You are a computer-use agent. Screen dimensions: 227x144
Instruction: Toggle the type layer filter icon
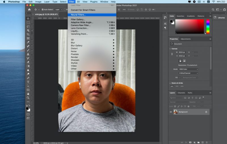coord(193,98)
